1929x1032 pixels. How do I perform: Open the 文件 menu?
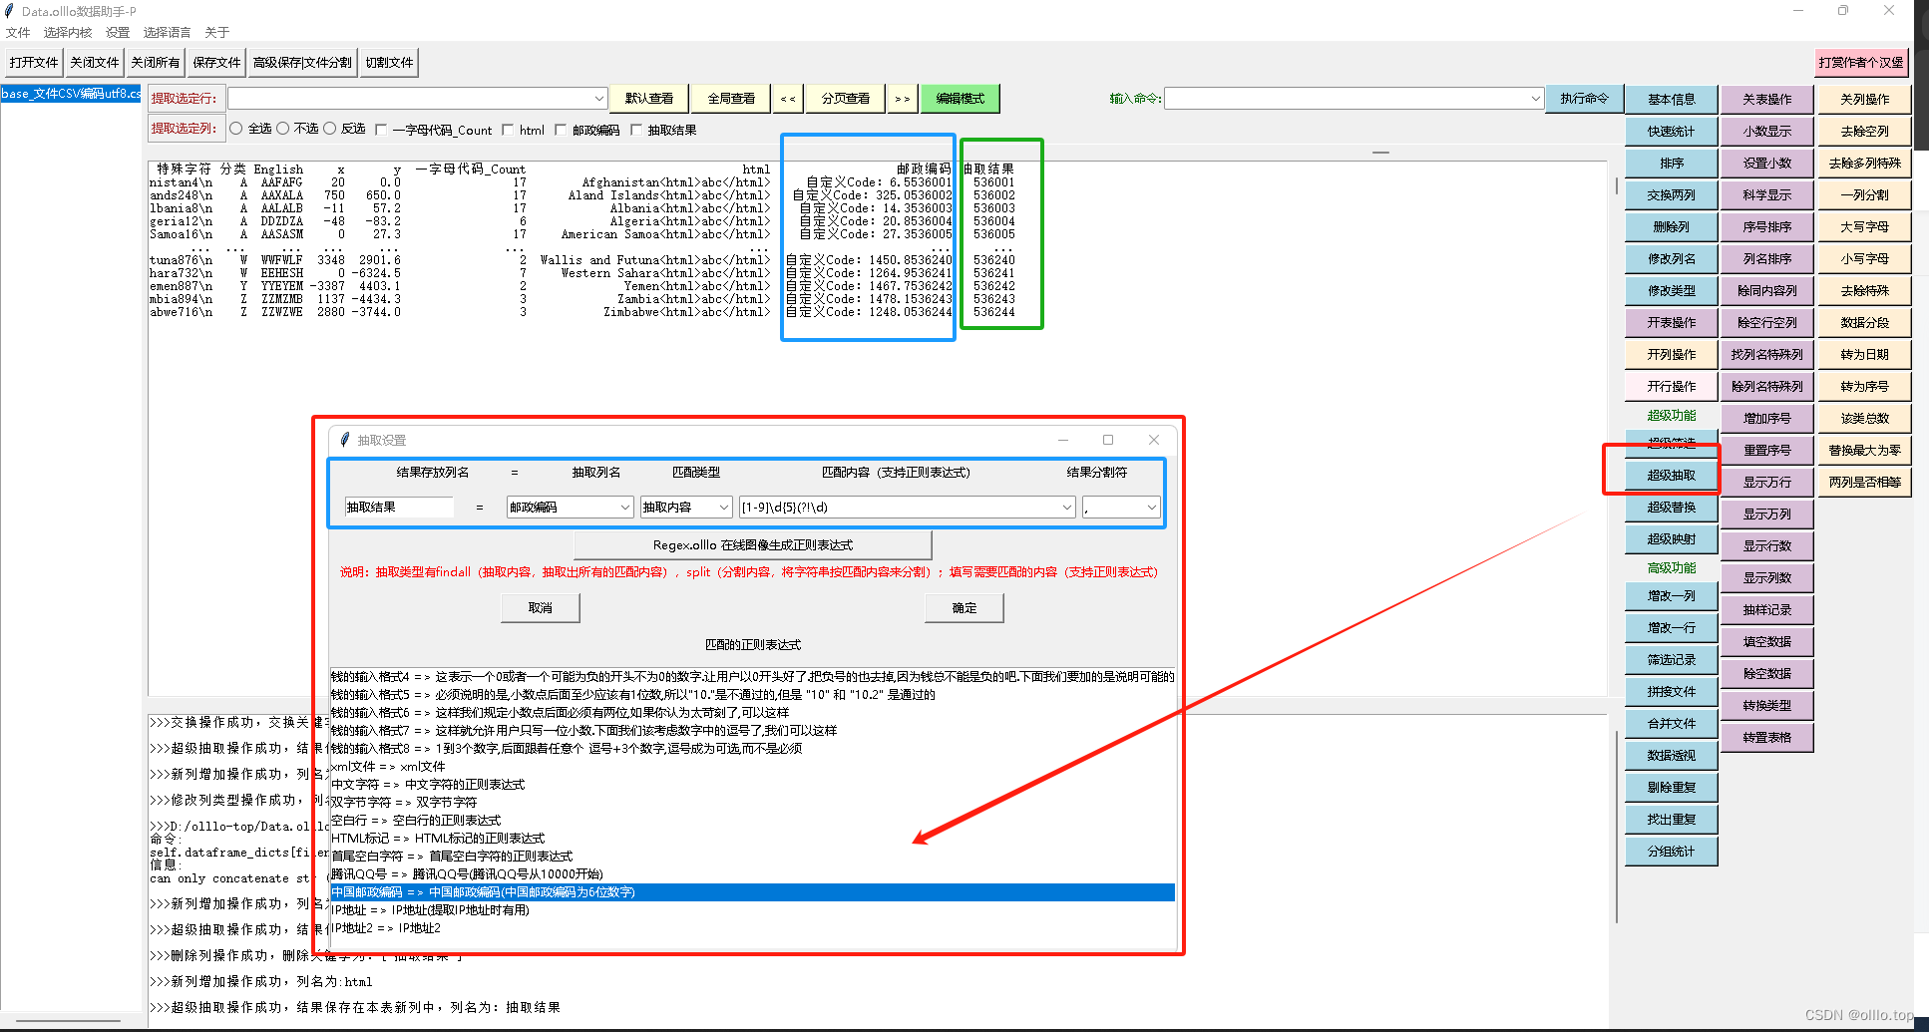point(18,33)
